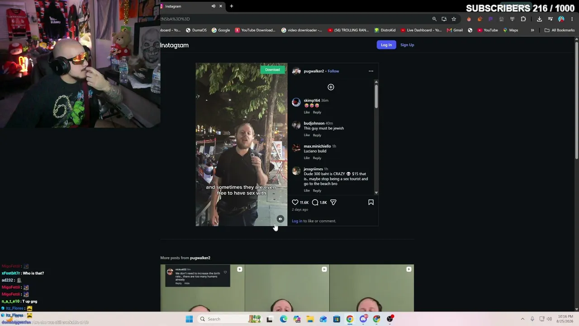Viewport: 579px width, 326px height.
Task: Save the post with bookmark icon
Action: click(x=371, y=202)
